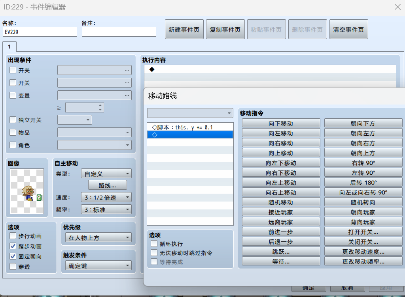Select event page tab 1
This screenshot has width=405, height=297.
[x=9, y=47]
